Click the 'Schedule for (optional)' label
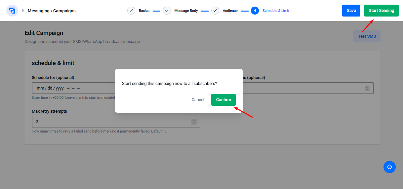The height and width of the screenshot is (189, 403). (x=53, y=78)
